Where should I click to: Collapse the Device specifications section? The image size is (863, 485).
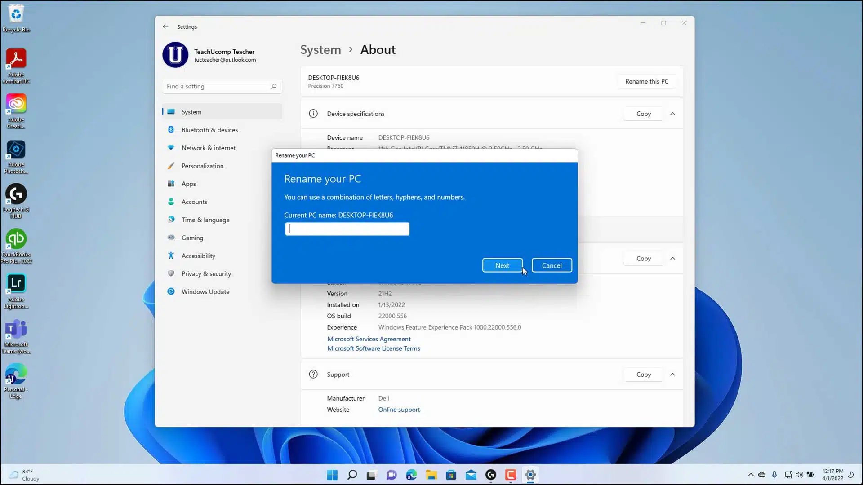point(673,114)
